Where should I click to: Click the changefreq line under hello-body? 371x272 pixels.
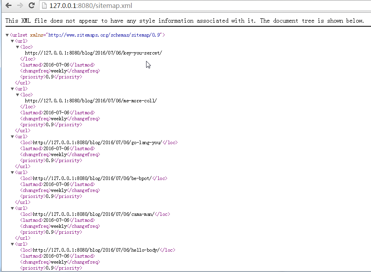[x=60, y=262]
